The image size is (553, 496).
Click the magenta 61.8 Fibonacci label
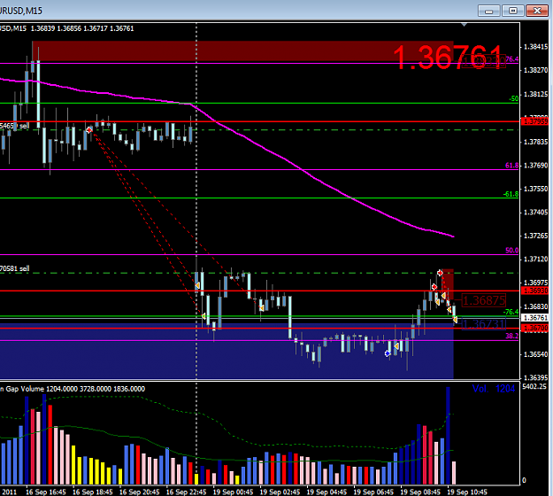click(511, 166)
